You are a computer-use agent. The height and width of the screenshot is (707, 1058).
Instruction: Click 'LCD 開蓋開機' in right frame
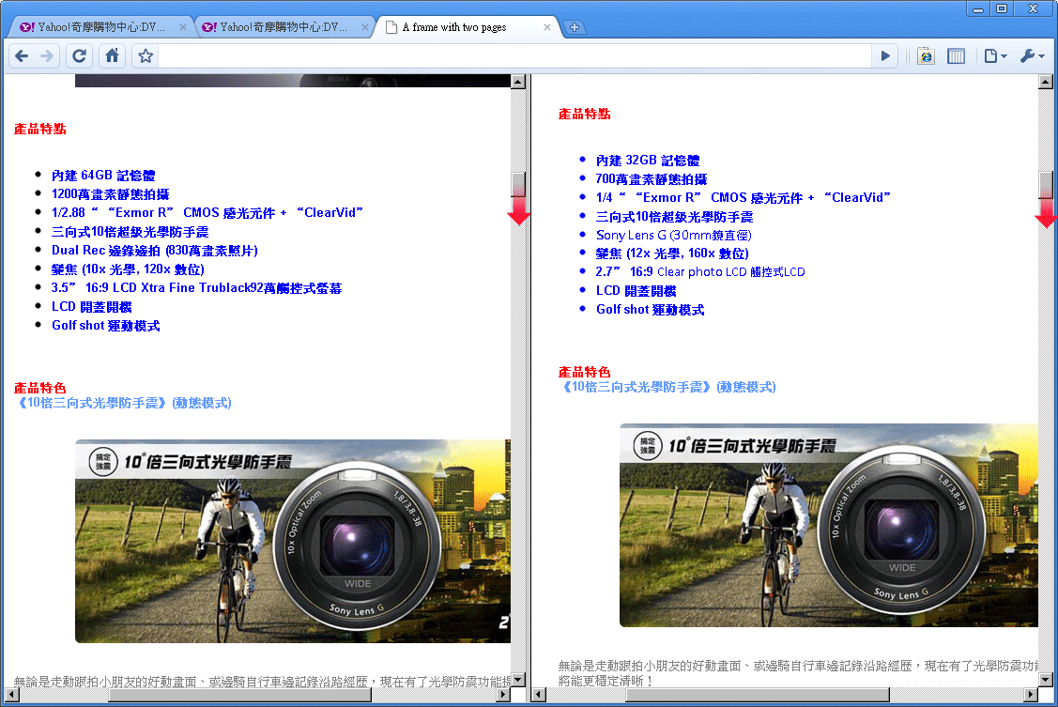click(x=636, y=291)
